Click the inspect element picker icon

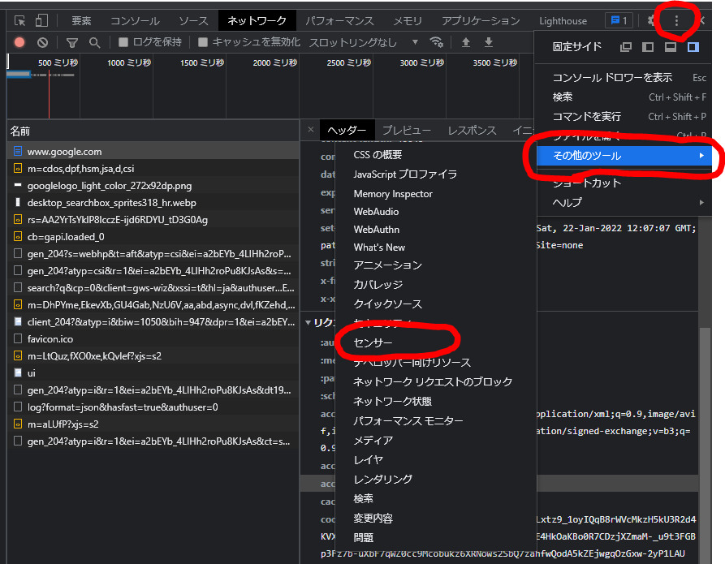coord(19,21)
